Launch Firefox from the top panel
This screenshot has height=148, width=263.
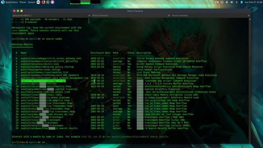click(43, 2)
